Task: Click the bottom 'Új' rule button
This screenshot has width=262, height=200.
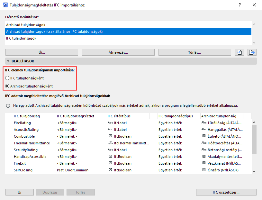Action: coord(20,192)
